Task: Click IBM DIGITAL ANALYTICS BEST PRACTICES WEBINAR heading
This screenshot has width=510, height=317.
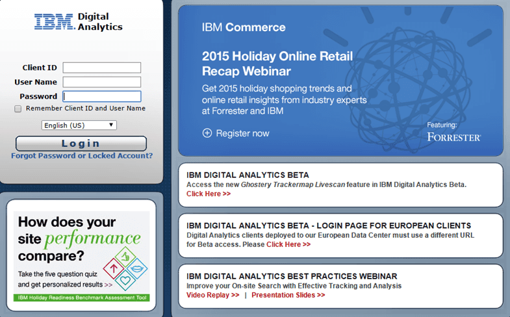Action: coord(292,276)
